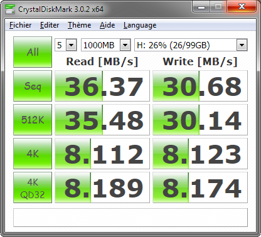This screenshot has width=261, height=237.
Task: Open the Editer menu
Action: 50,25
